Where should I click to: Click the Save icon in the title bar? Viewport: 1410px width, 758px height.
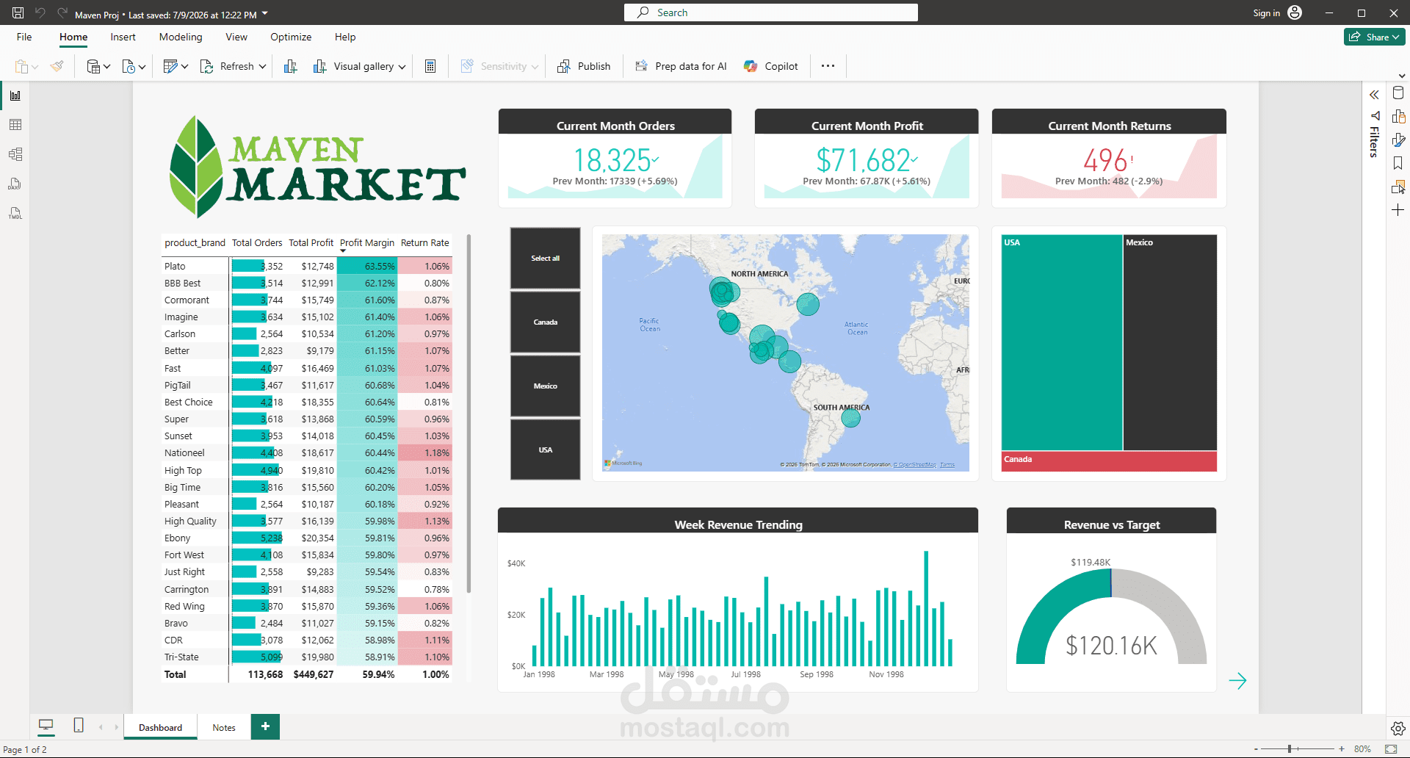pos(18,12)
